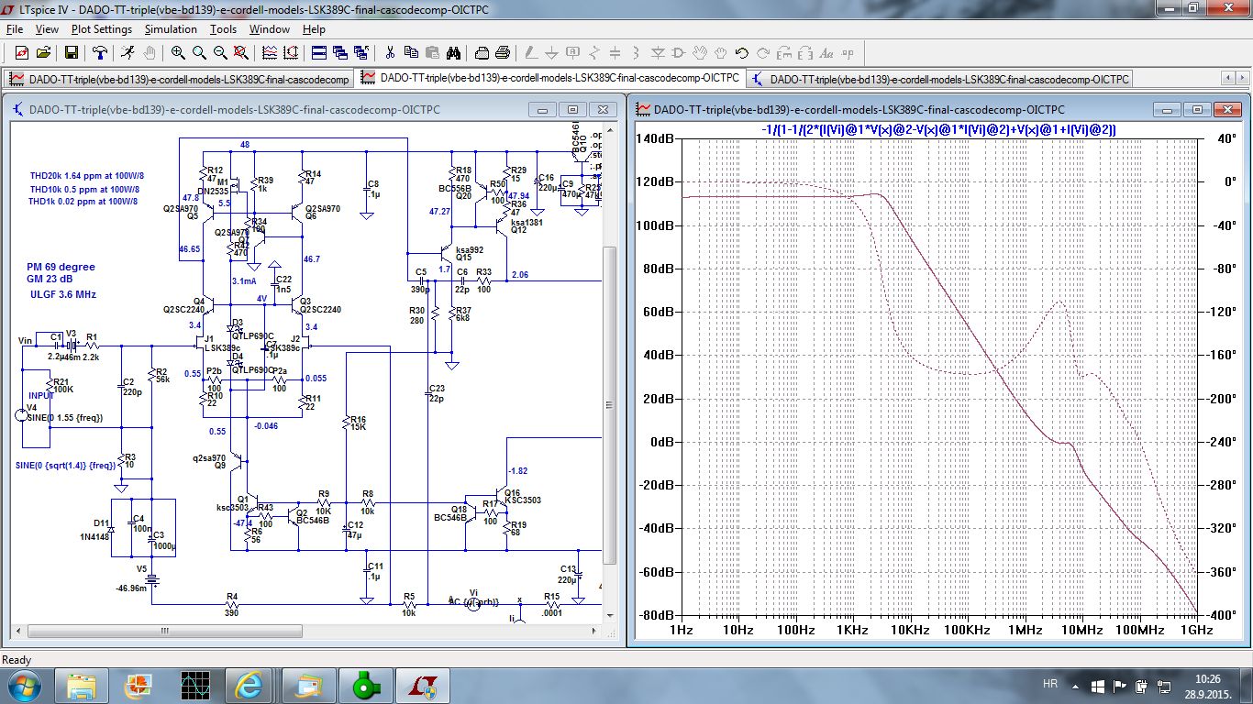
Task: Switch to the first schematic document tab
Action: pyautogui.click(x=179, y=80)
